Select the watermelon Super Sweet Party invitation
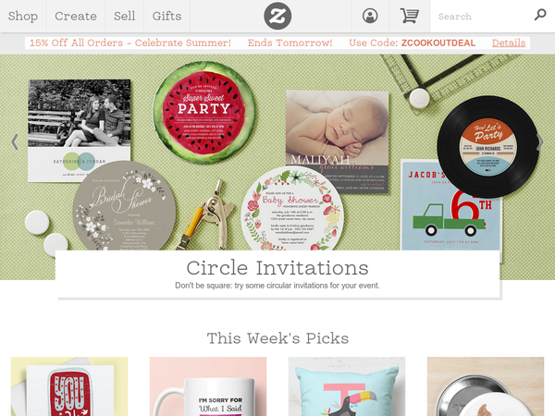Image resolution: width=555 pixels, height=416 pixels. click(x=203, y=113)
